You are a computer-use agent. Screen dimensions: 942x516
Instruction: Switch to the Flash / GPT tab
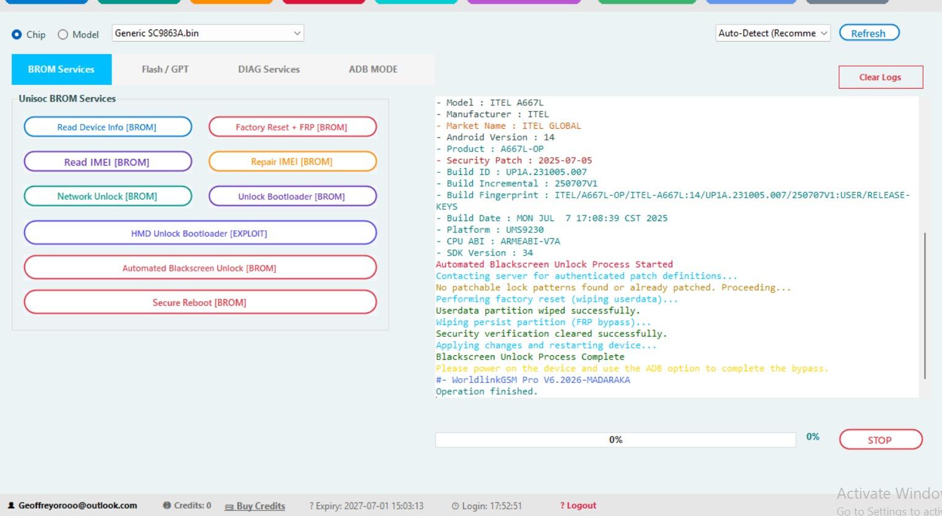(x=165, y=69)
